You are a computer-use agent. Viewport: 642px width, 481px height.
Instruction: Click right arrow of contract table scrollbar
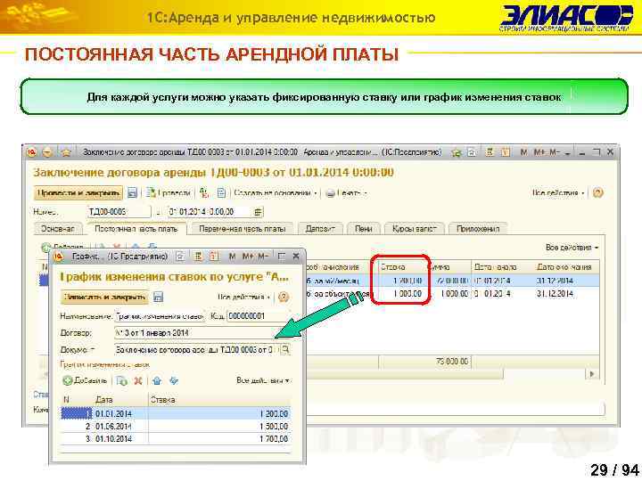pyautogui.click(x=592, y=373)
